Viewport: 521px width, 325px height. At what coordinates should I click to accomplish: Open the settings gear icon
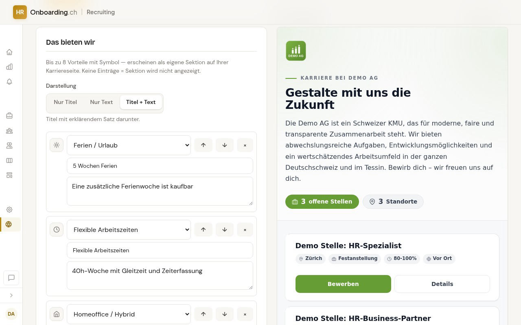pyautogui.click(x=9, y=210)
